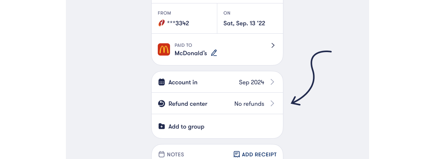Viewport: 435px width, 159px height.
Task: Open the Account in row chevron
Action: point(272,82)
